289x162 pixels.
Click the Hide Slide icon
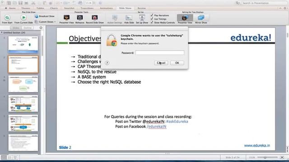tap(129, 18)
